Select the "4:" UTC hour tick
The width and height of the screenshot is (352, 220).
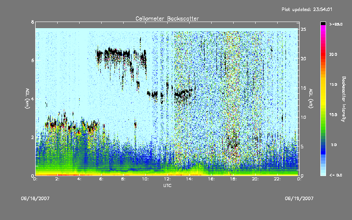click(x=79, y=179)
